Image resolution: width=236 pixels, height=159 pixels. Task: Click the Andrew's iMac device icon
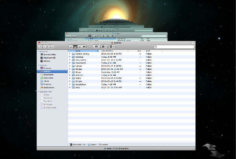[42, 55]
